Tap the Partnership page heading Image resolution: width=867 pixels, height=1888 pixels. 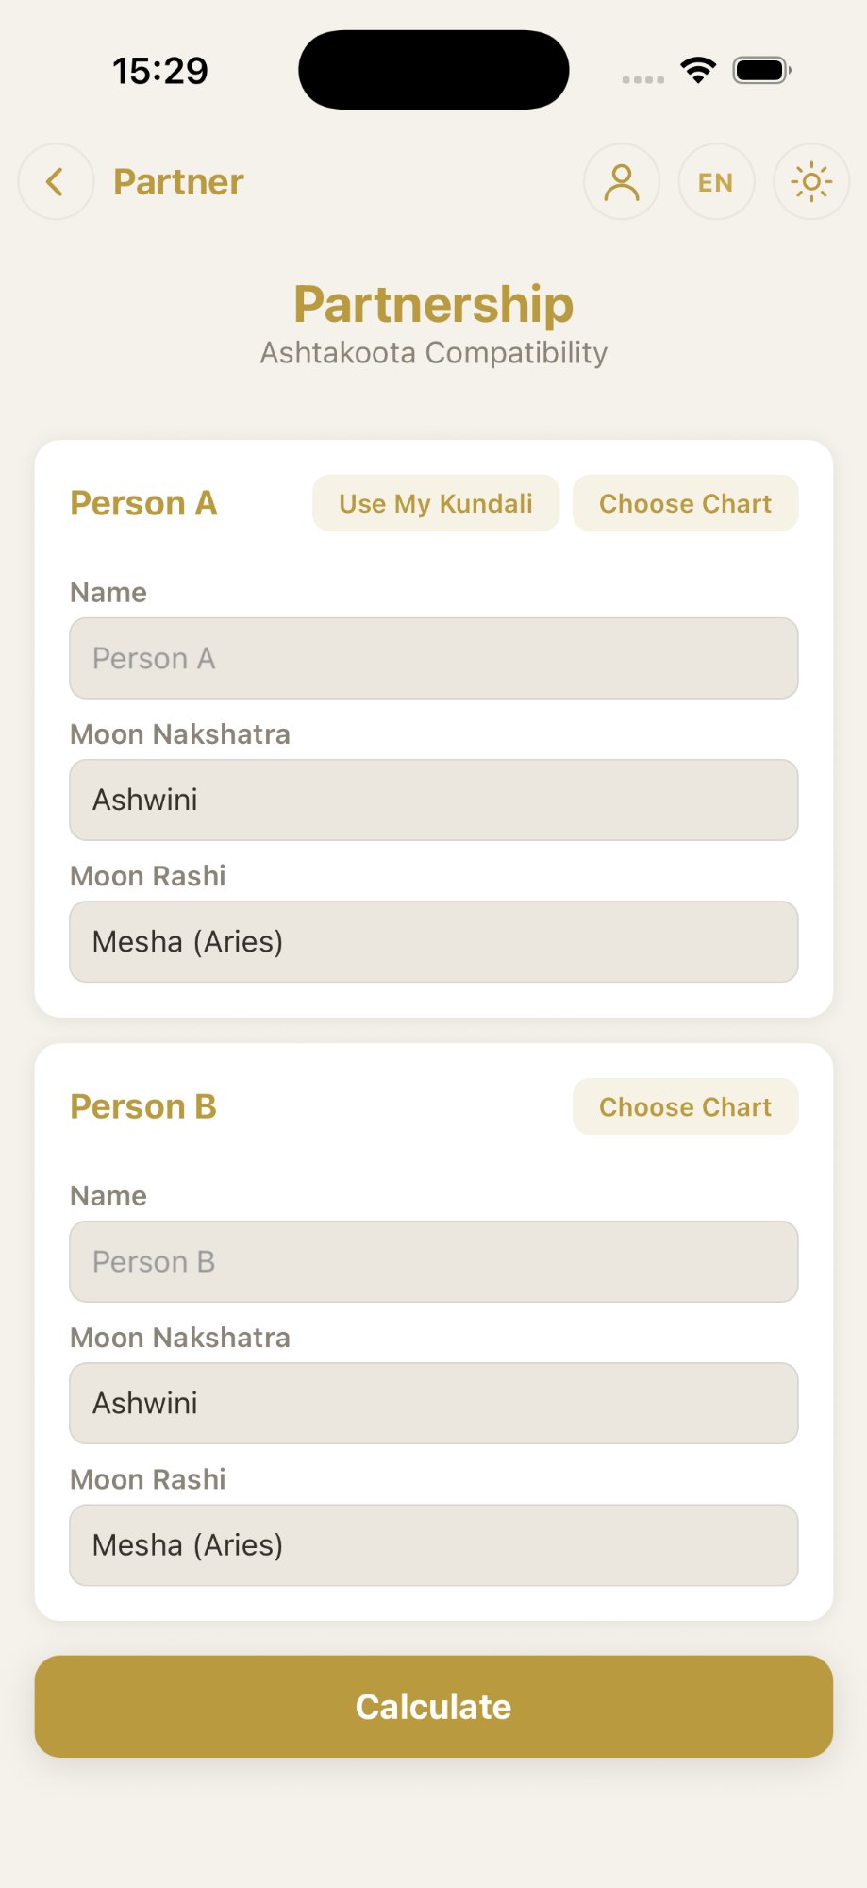434,304
